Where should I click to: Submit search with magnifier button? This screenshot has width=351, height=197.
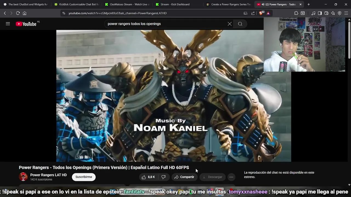pyautogui.click(x=240, y=24)
